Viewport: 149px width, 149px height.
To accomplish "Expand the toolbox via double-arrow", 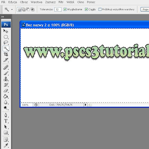I will tap(3, 17).
